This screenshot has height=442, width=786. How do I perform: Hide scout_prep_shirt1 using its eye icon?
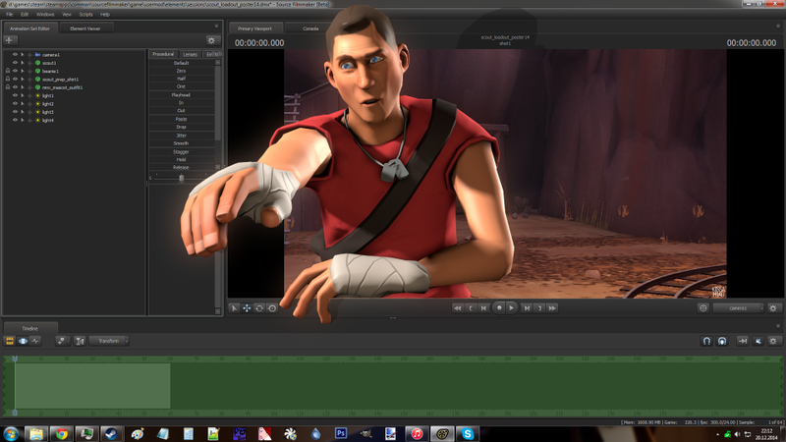point(15,80)
